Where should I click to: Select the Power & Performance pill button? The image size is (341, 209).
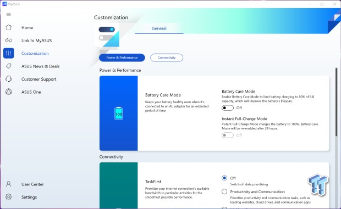click(122, 58)
